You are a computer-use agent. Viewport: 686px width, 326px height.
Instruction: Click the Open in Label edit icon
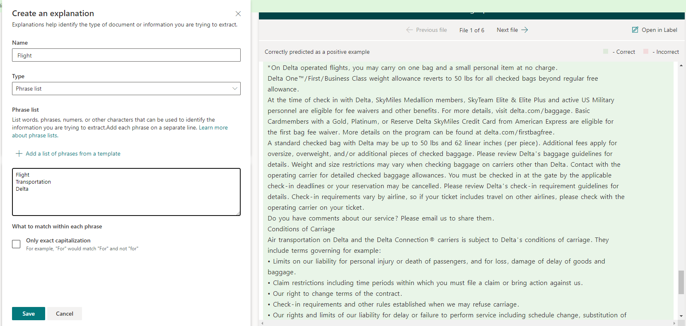635,30
